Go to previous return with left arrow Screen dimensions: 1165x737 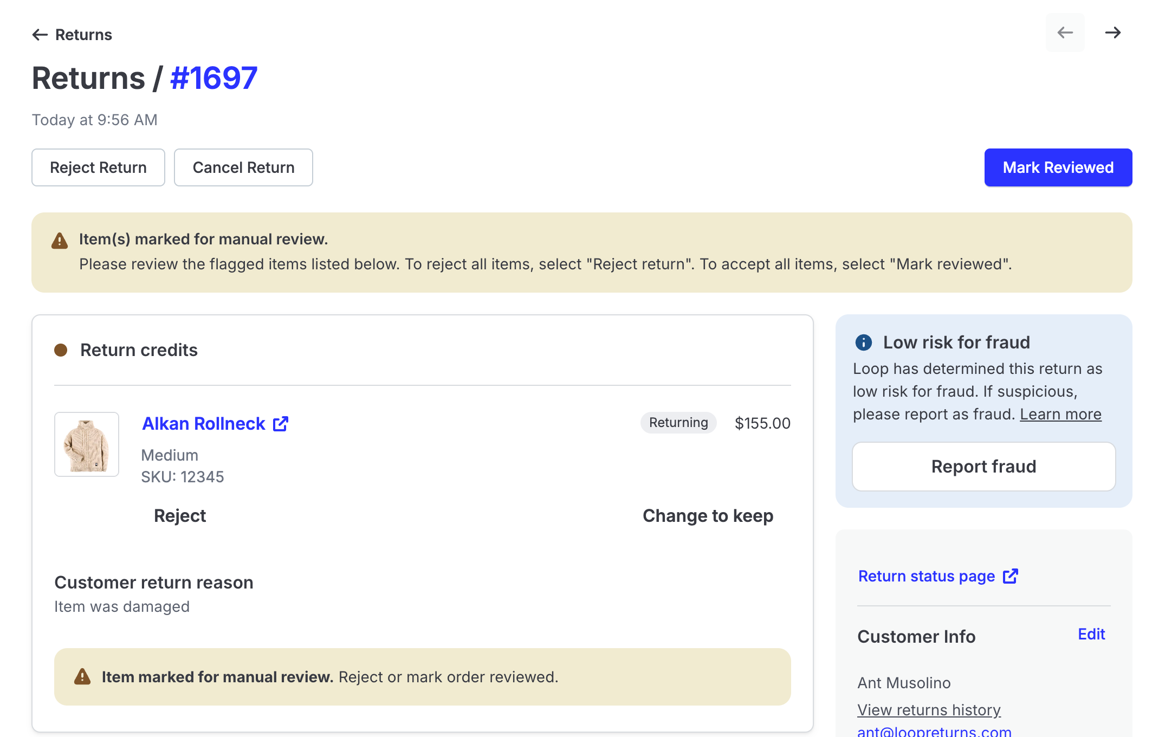coord(1065,33)
